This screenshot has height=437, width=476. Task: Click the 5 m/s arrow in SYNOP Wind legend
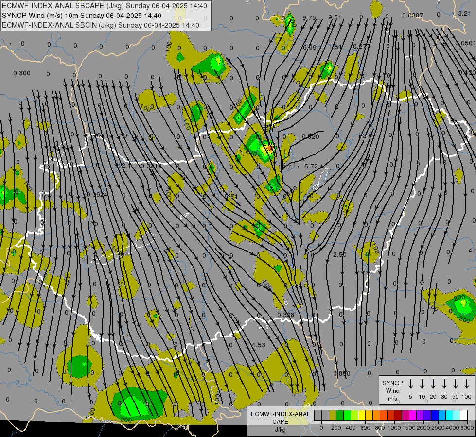click(x=410, y=384)
